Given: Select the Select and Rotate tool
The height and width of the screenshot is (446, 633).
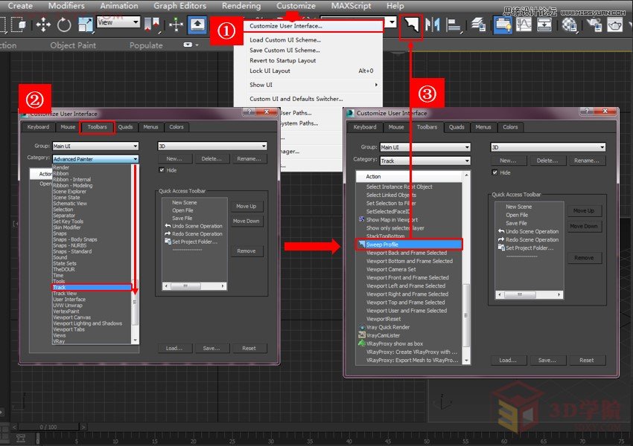Looking at the screenshot, I should point(64,25).
